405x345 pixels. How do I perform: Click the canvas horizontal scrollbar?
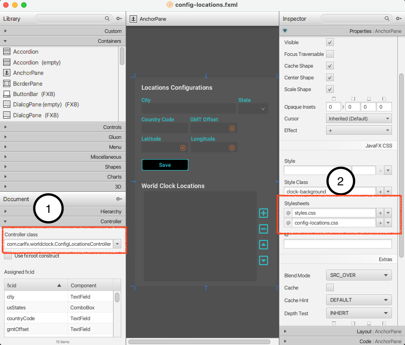pyautogui.click(x=199, y=342)
